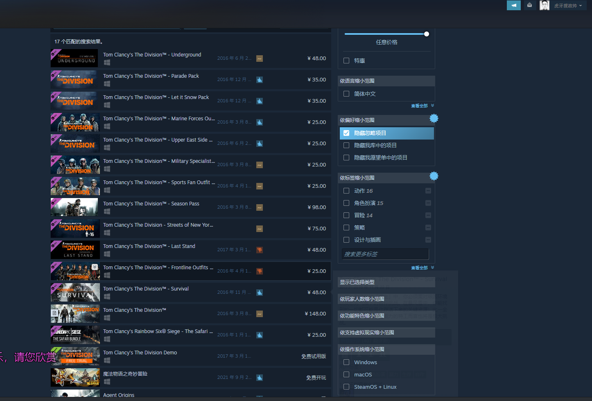
Task: Click thumbs-down icon on Frontline Outfits row
Action: (260, 271)
